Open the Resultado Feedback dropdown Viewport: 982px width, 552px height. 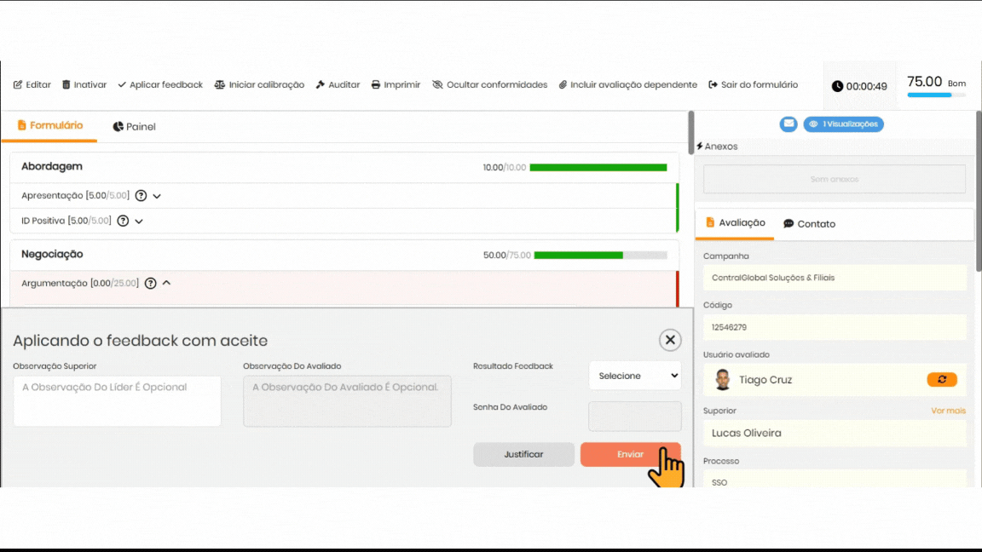[x=635, y=376]
